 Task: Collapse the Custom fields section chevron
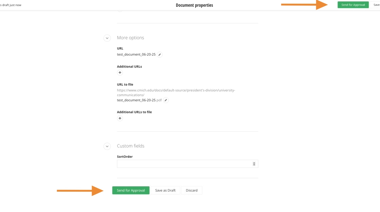(x=107, y=147)
